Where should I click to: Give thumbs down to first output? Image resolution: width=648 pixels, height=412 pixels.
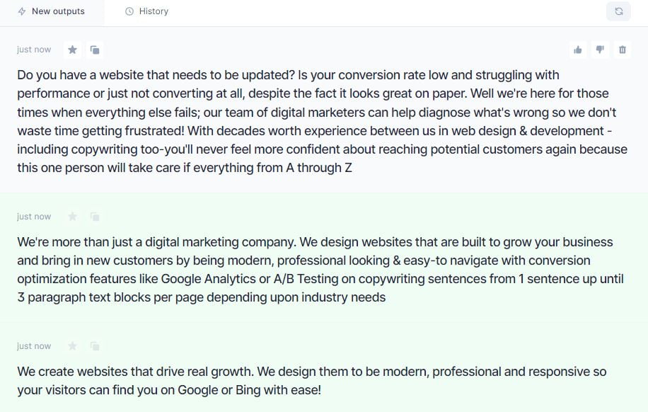(x=600, y=50)
